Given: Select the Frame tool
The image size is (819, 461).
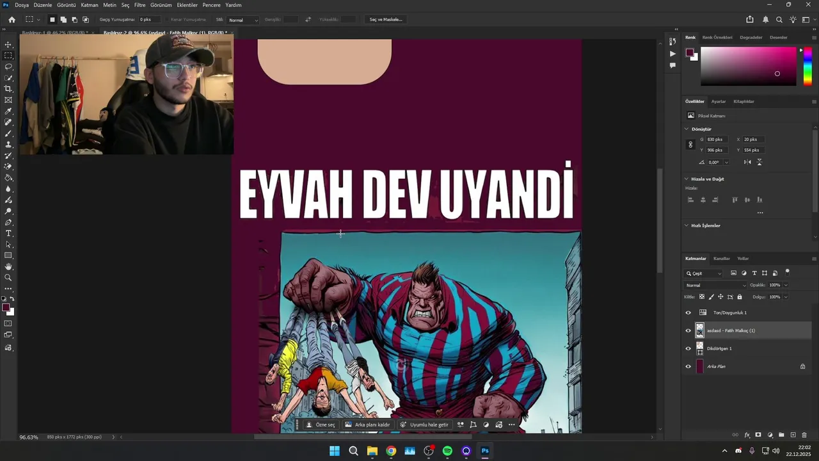Looking at the screenshot, I should [x=8, y=100].
